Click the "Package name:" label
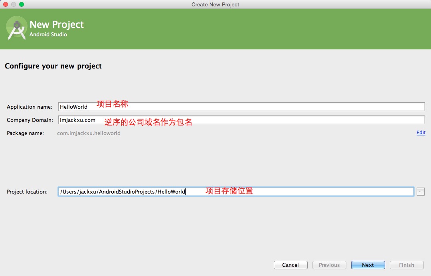431x276 pixels. (x=25, y=133)
